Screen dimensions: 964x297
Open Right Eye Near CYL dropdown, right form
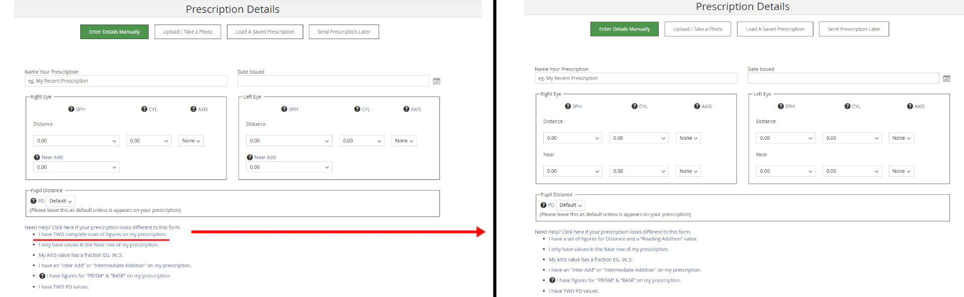pos(639,171)
